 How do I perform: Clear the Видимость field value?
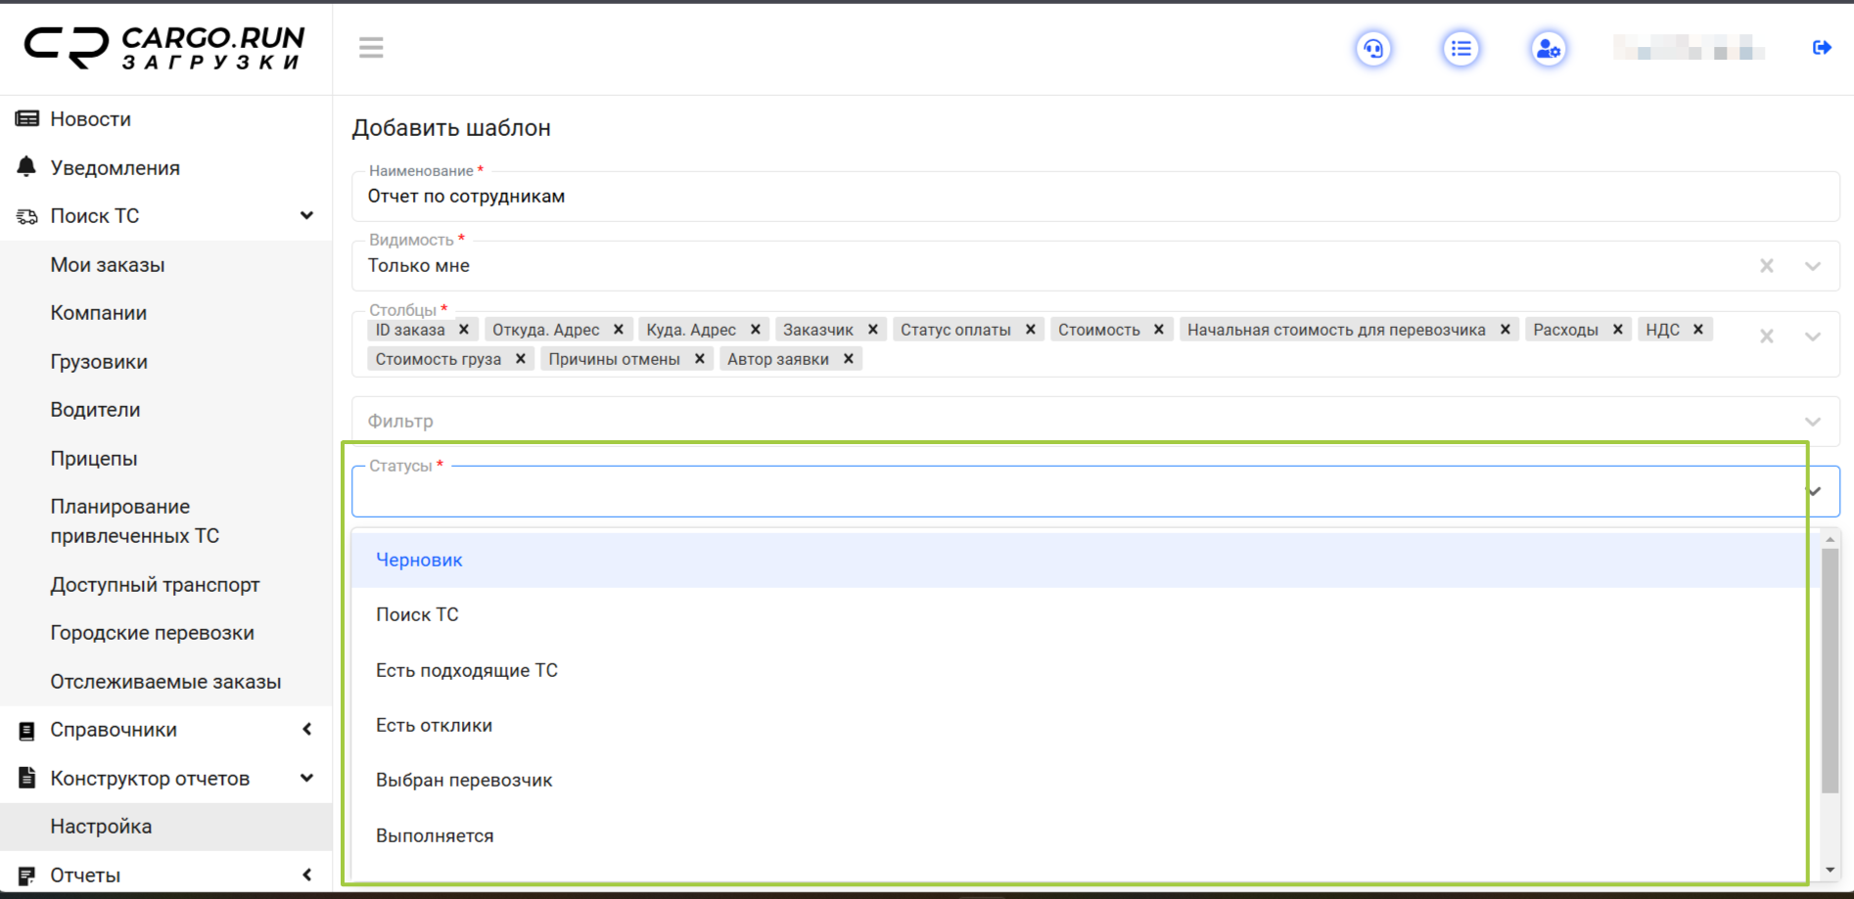1767,266
